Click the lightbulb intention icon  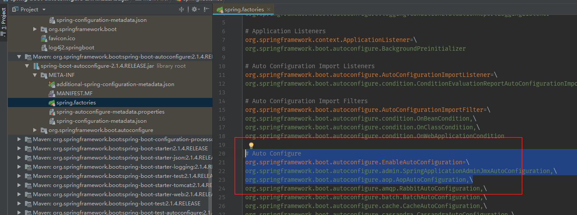(x=251, y=146)
